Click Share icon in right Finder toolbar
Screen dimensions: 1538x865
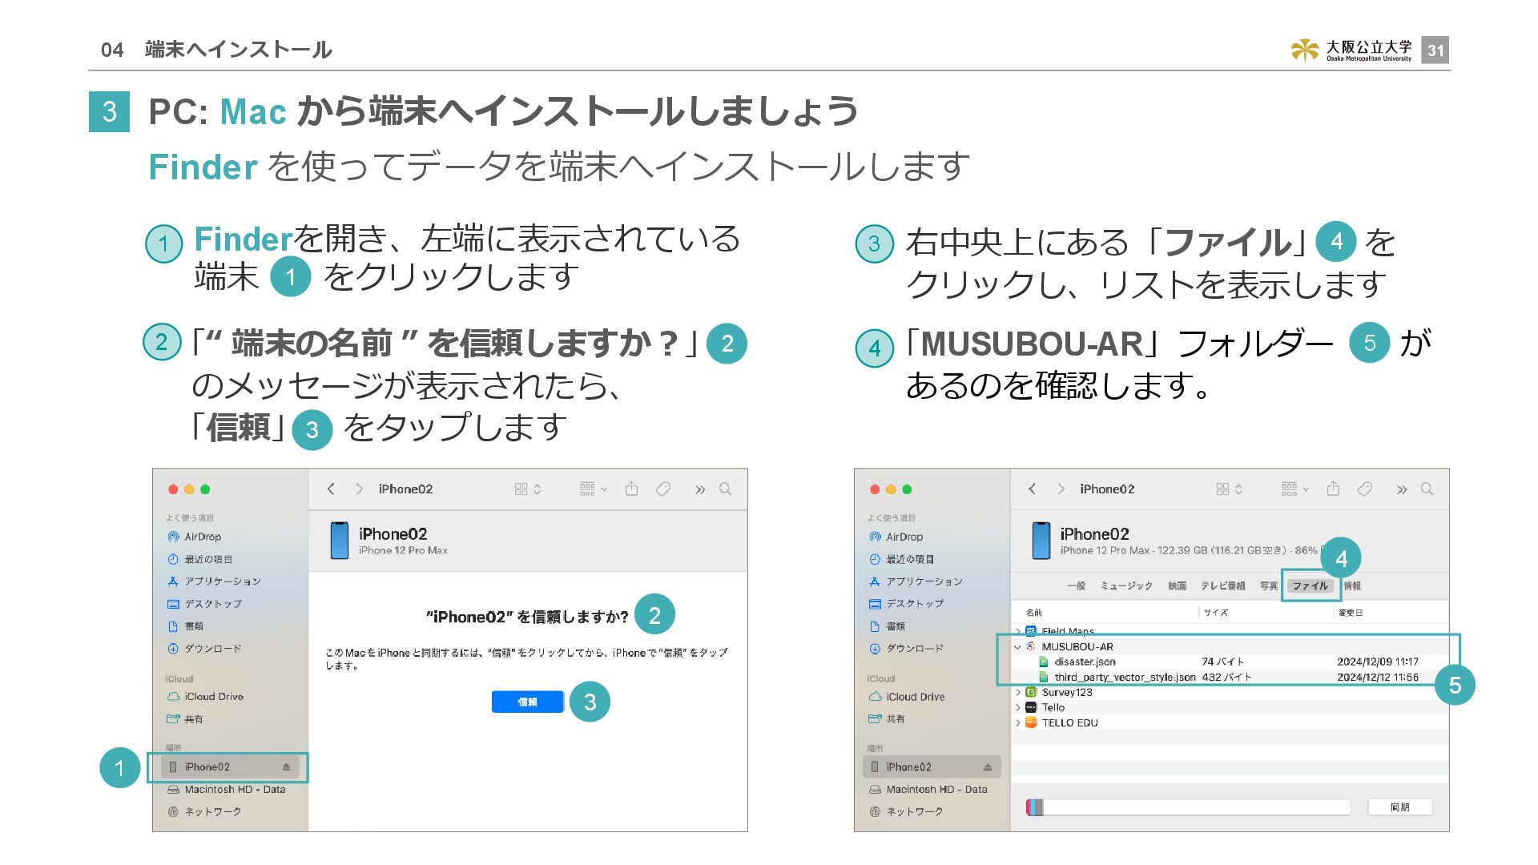tap(1333, 489)
